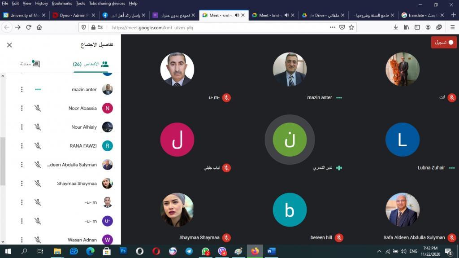The width and height of the screenshot is (459, 258).
Task: Click the red muted icon on bereen hill tile
Action: pyautogui.click(x=339, y=237)
